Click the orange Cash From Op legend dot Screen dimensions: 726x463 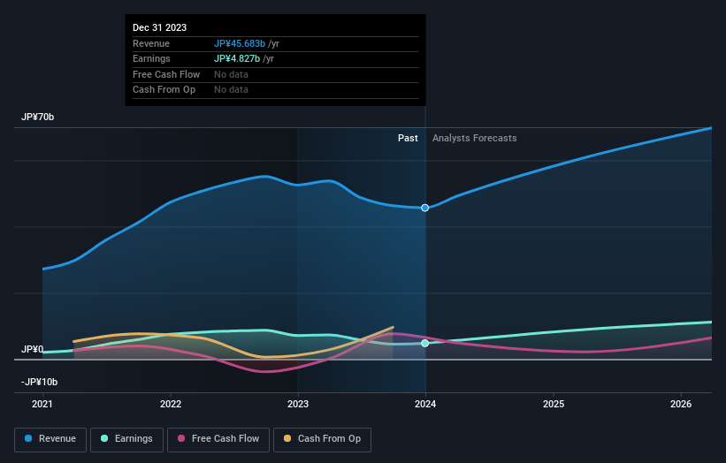pyautogui.click(x=287, y=438)
